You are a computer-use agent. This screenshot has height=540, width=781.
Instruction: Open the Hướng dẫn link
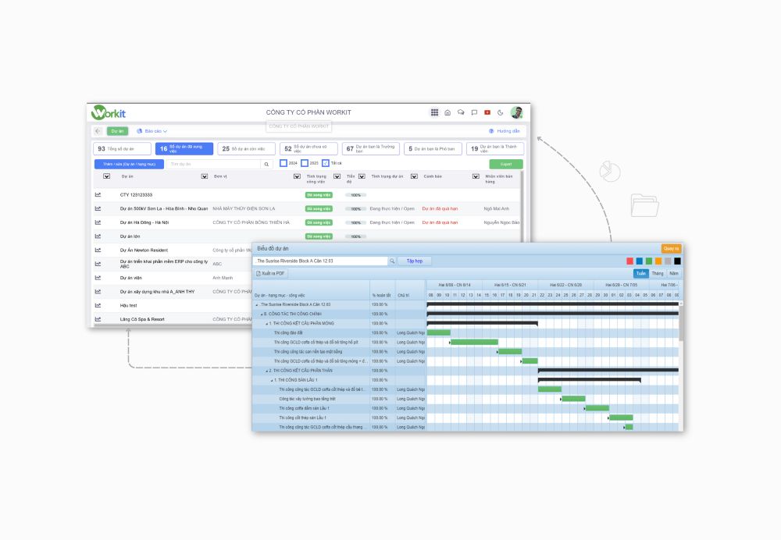508,131
